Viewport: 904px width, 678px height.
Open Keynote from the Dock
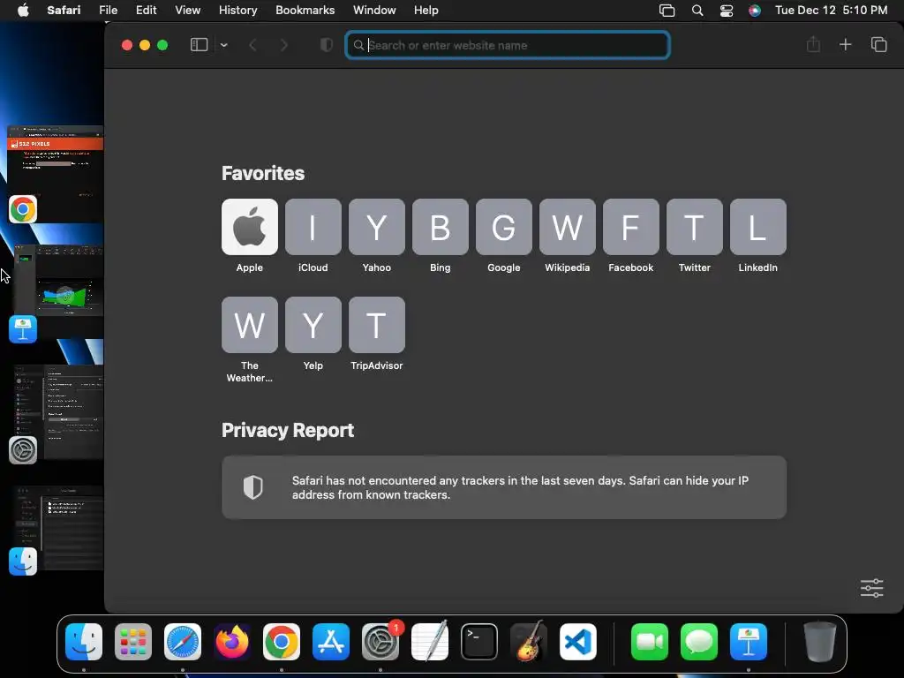click(749, 642)
